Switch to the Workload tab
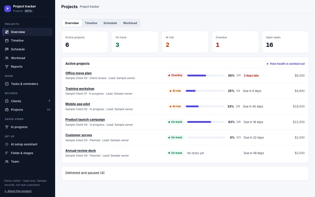 [x=130, y=23]
